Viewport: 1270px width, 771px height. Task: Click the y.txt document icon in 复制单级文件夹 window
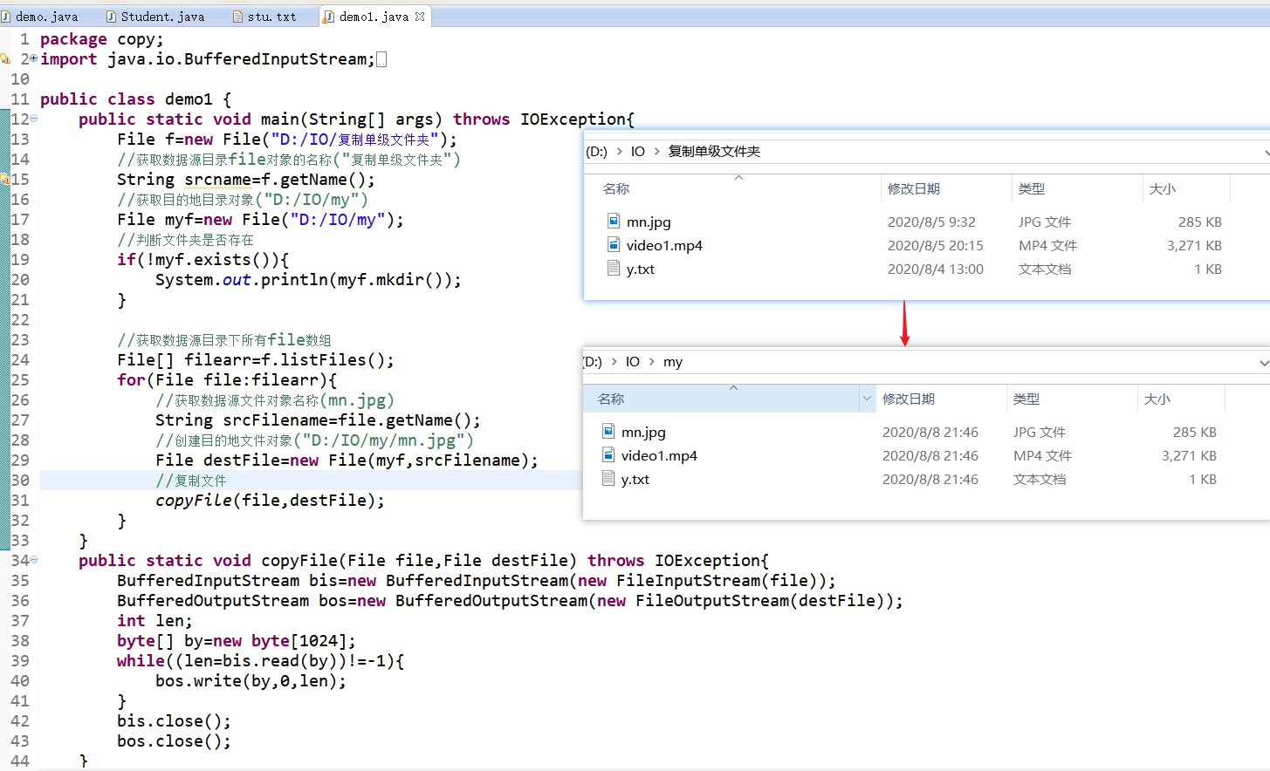click(x=614, y=269)
